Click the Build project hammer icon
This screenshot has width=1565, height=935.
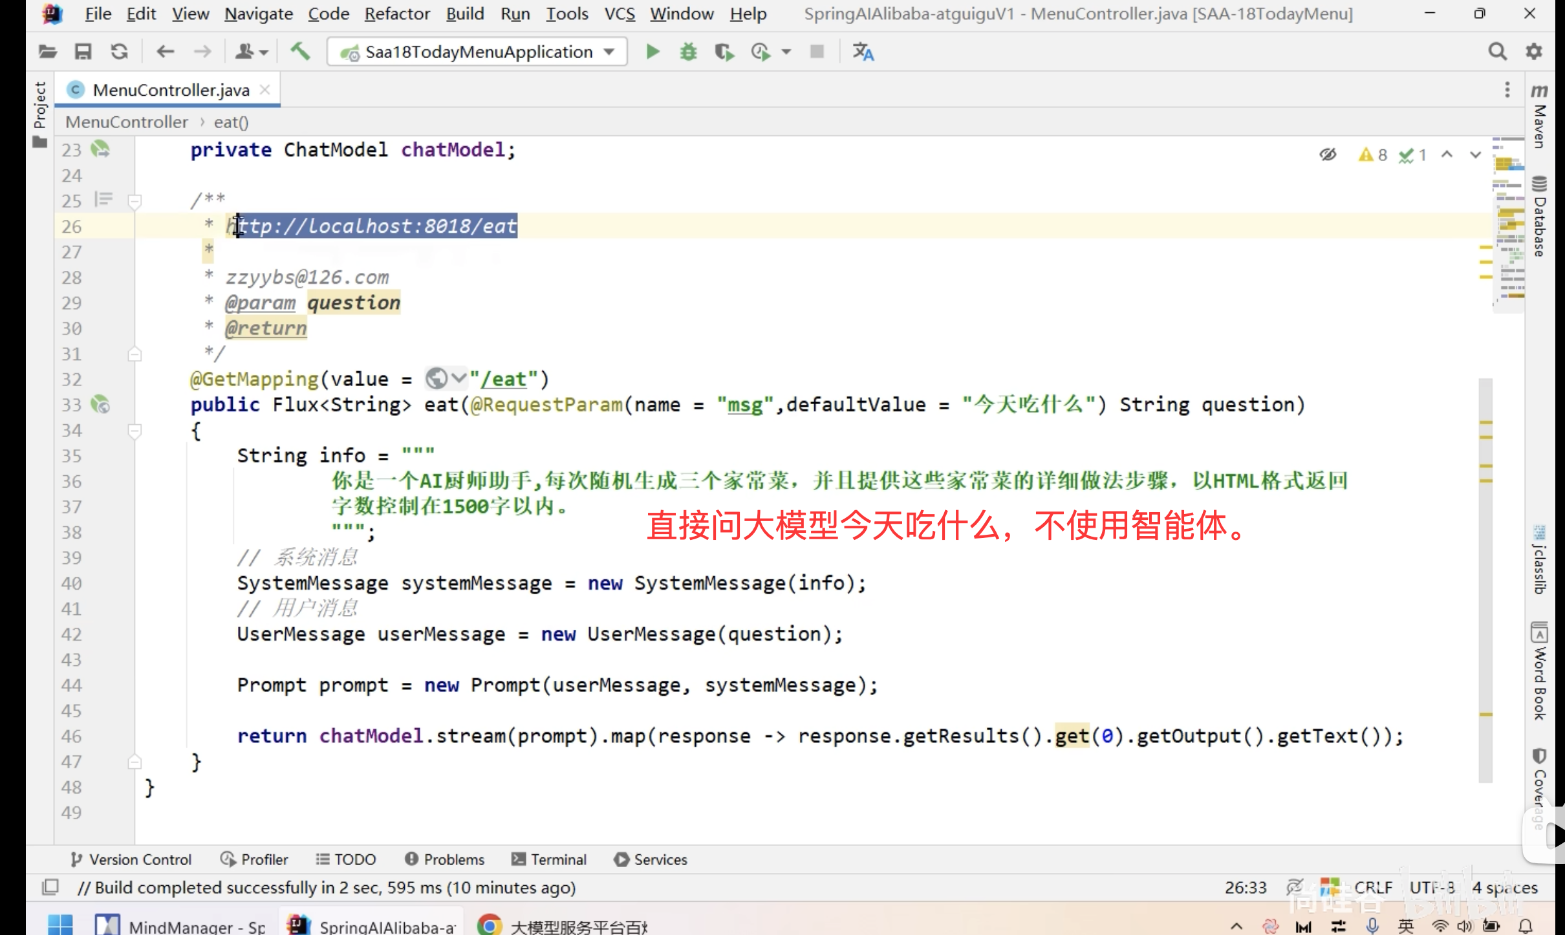click(x=300, y=52)
